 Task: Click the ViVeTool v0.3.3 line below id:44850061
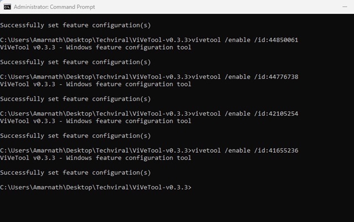pos(96,47)
